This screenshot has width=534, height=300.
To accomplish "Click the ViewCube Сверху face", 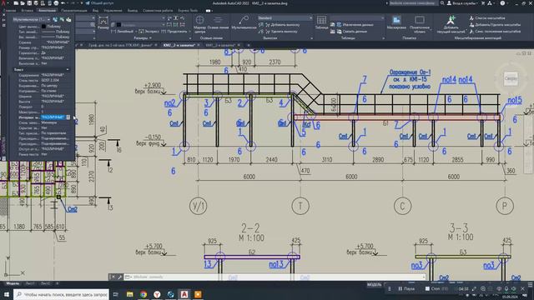I will point(511,78).
